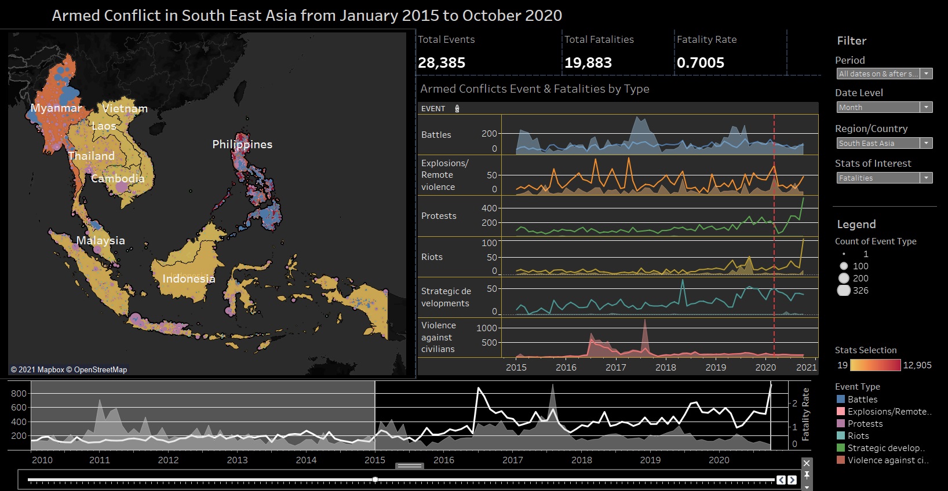The height and width of the screenshot is (491, 948).
Task: Click the Fatality Rate axis title on timeline
Action: tap(805, 415)
